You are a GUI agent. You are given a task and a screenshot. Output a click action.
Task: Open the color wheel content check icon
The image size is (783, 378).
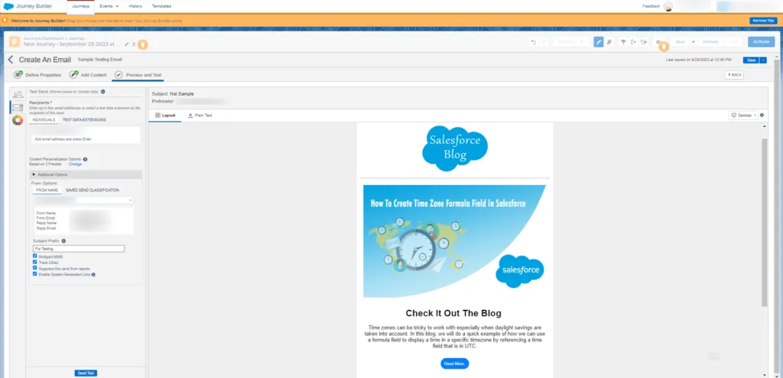(18, 120)
